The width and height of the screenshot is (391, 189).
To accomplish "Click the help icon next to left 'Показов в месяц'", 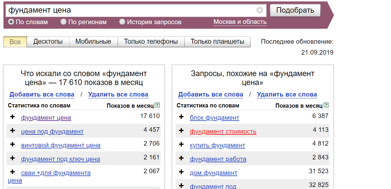I will pos(157,105).
